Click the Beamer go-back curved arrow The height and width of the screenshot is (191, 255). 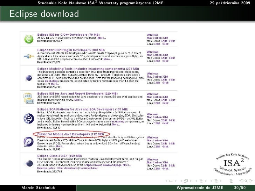point(242,181)
